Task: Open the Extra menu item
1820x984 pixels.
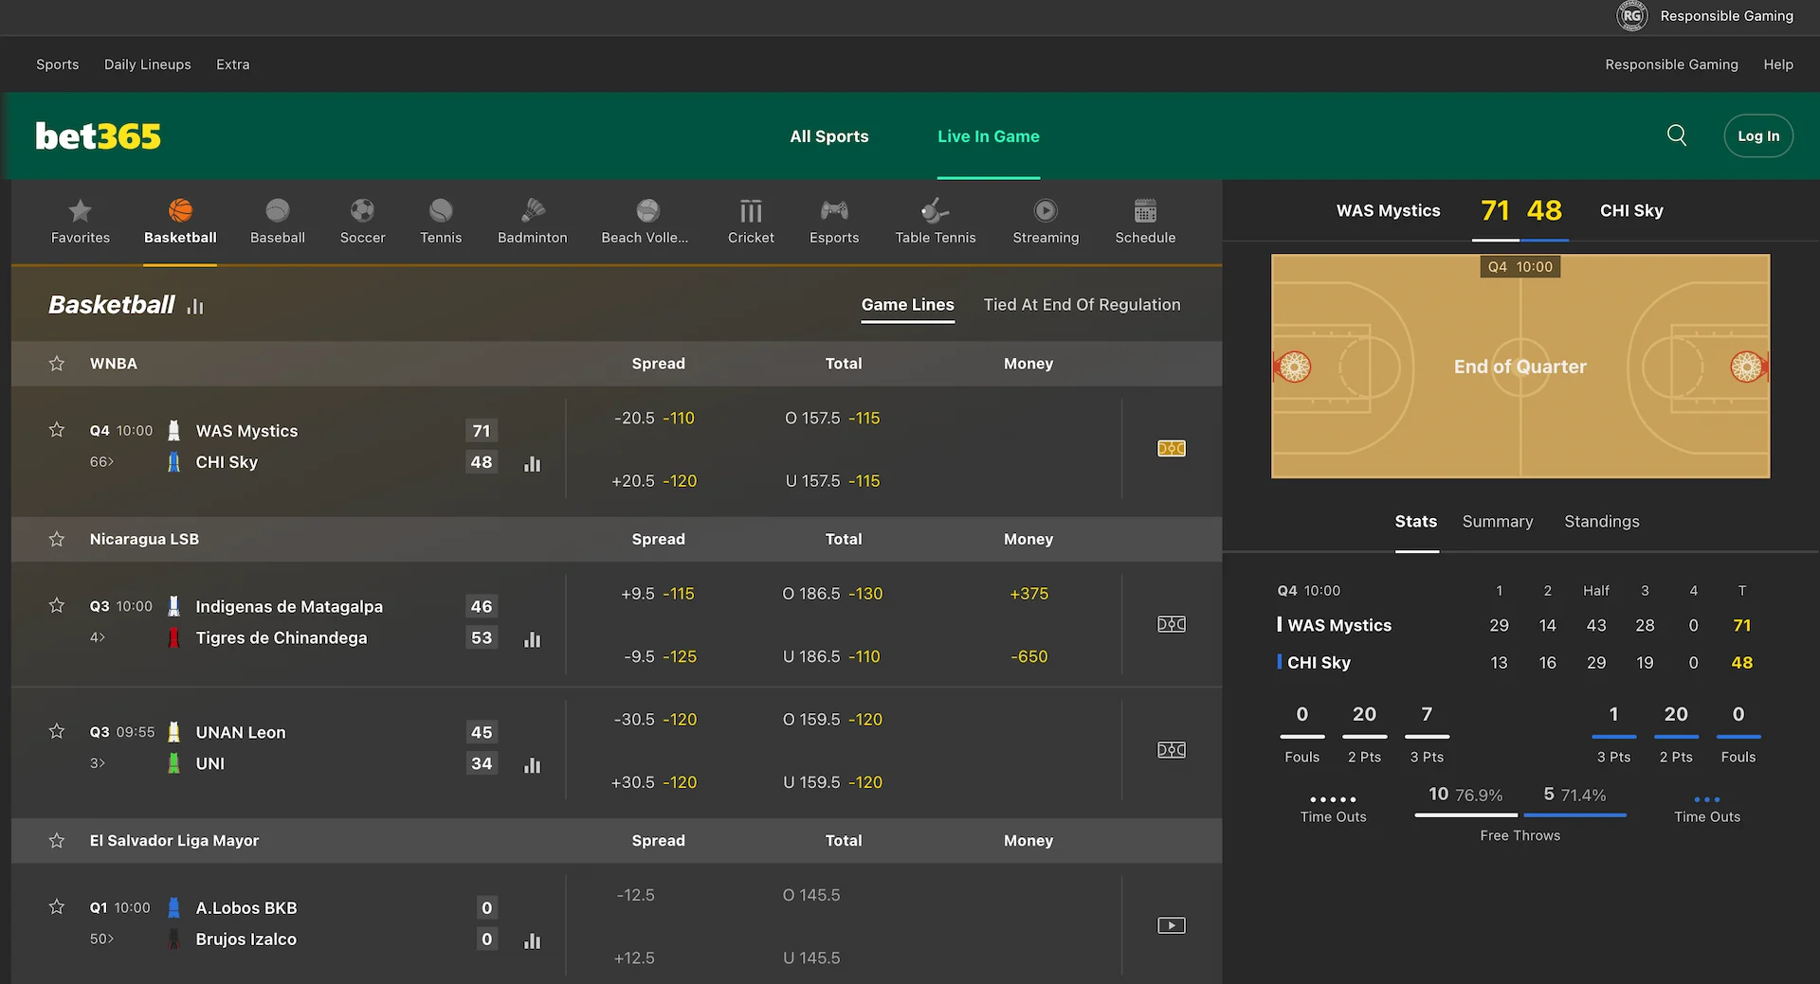Action: [x=233, y=64]
